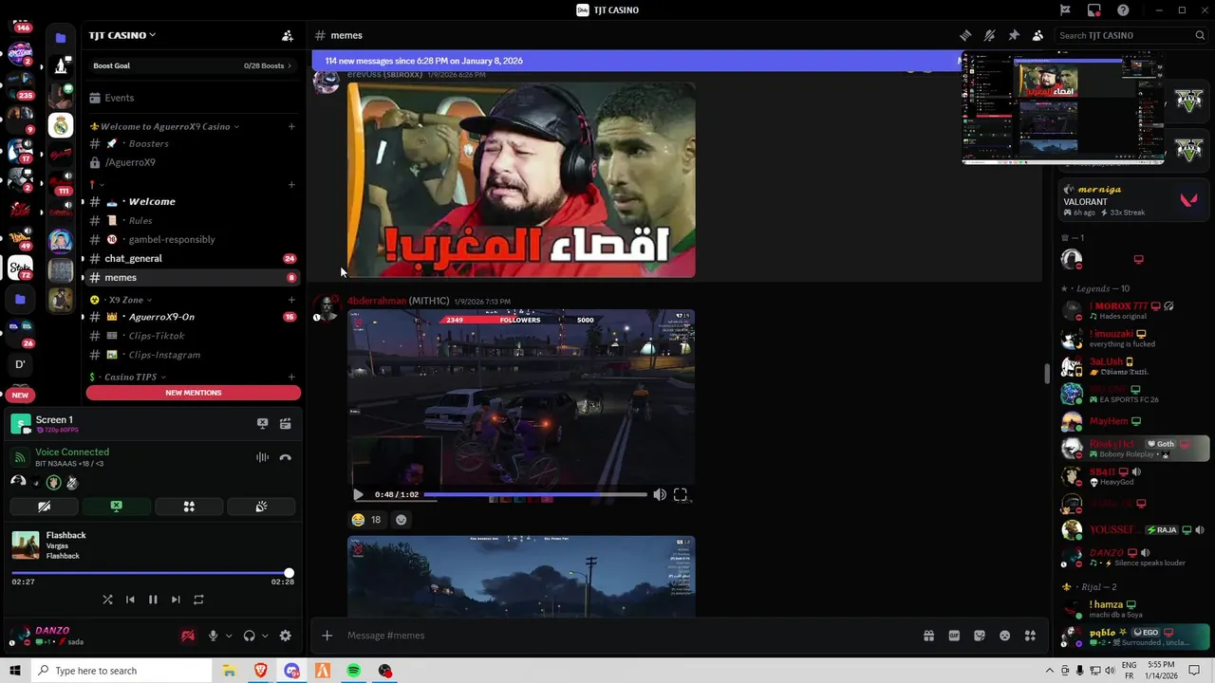Viewport: 1215px width, 683px height.
Task: Click the laughing emoji reaction with 18
Action: pos(366,520)
